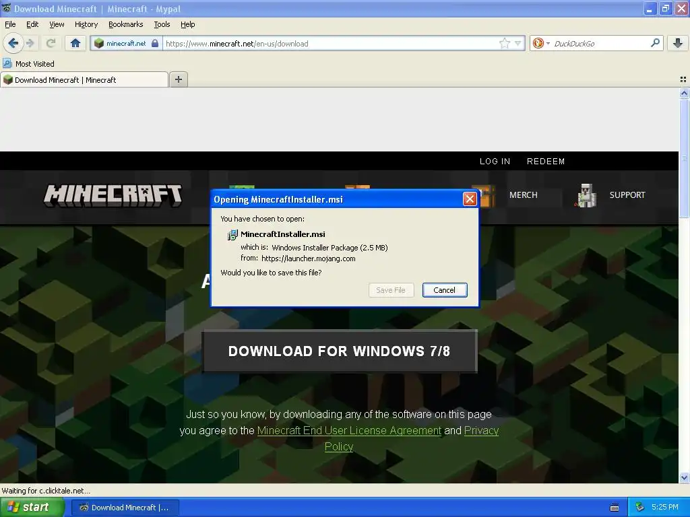Click the scrollbar up arrow
The image size is (690, 517).
click(684, 93)
